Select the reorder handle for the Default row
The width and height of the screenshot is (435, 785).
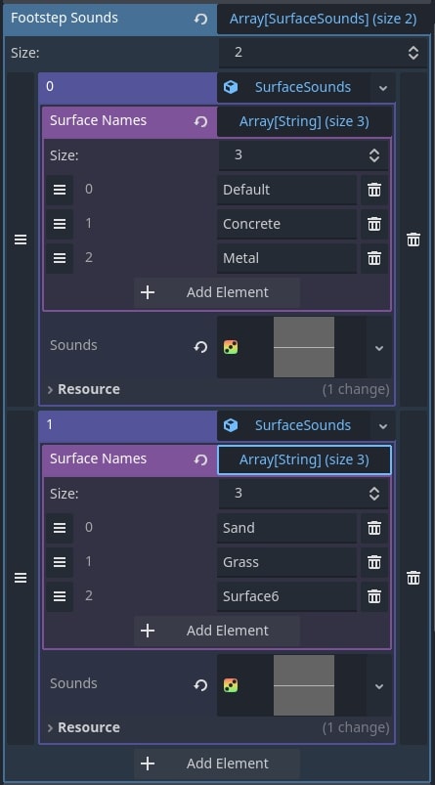(x=60, y=190)
